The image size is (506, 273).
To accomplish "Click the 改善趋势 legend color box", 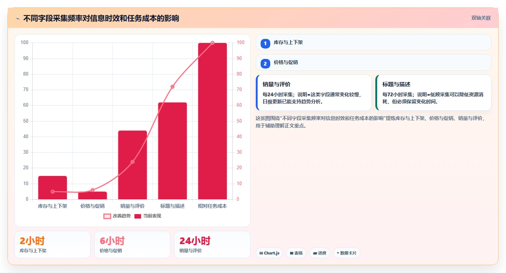I will click(x=107, y=216).
